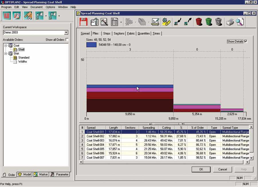Open the Document menu
This screenshot has width=258, height=187.
click(x=36, y=7)
